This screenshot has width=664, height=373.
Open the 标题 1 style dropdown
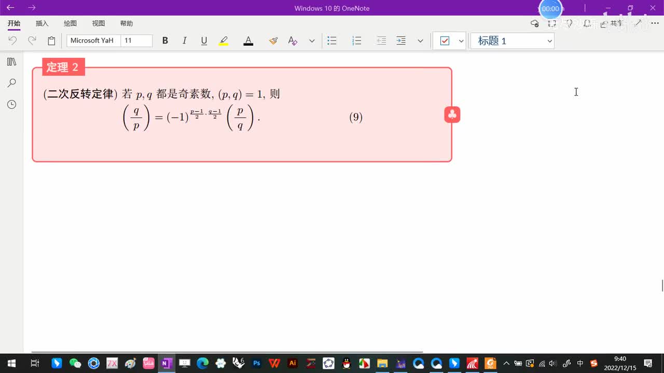coord(513,41)
